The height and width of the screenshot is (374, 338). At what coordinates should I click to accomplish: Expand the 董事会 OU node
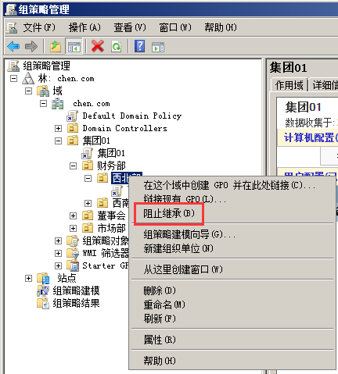(x=73, y=215)
